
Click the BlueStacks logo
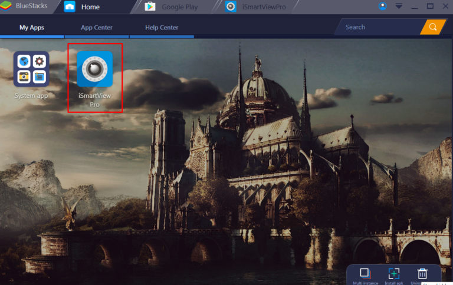[6, 7]
